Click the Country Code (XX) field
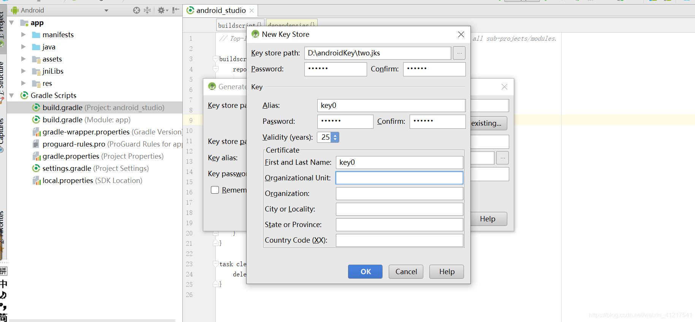Viewport: 695px width, 322px height. coord(399,240)
